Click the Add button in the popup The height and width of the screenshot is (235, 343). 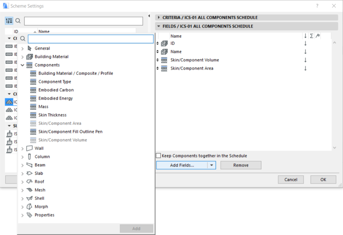(x=136, y=228)
